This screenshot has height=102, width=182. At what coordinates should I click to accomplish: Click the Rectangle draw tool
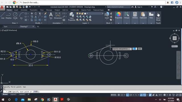(x=26, y=14)
